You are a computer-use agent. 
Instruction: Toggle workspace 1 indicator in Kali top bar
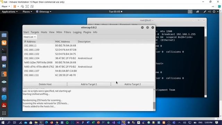coord(190,11)
